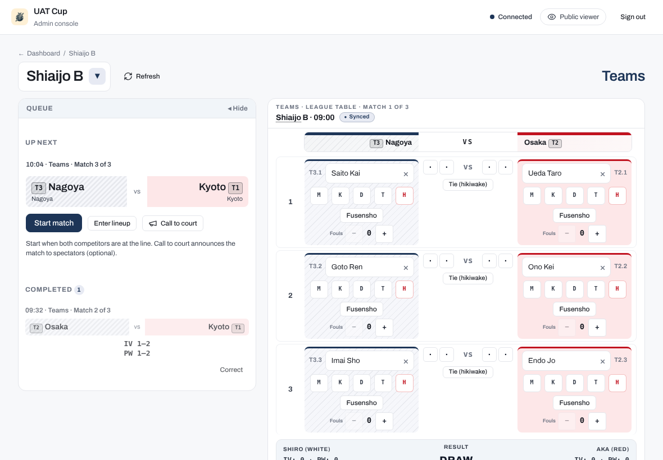
Task: Click the 'IV 1–2' score text
Action: tap(137, 344)
